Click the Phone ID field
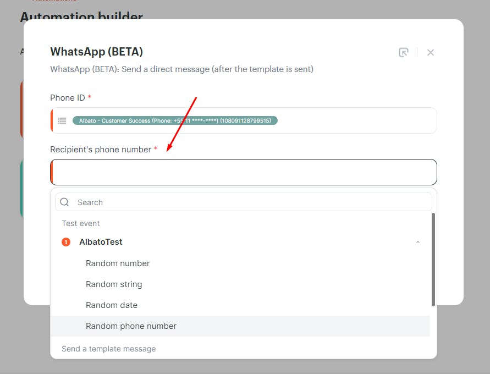The width and height of the screenshot is (490, 374). pyautogui.click(x=244, y=120)
